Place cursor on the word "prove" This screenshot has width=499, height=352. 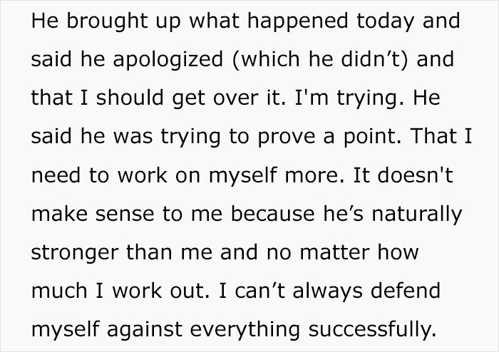(x=296, y=138)
